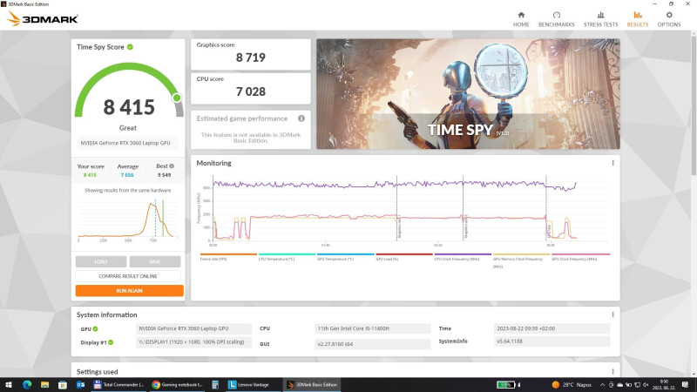This screenshot has height=392, width=697.
Task: Click the SAVE button
Action: [x=155, y=261]
